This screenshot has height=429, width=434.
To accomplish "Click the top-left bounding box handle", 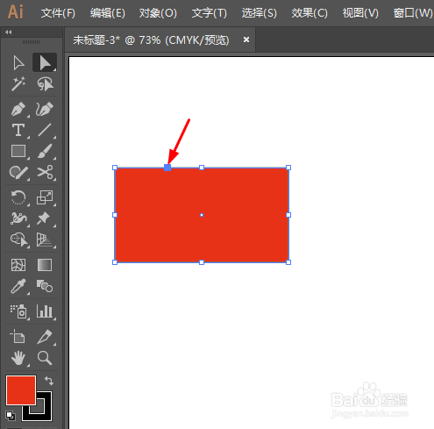I will click(115, 168).
